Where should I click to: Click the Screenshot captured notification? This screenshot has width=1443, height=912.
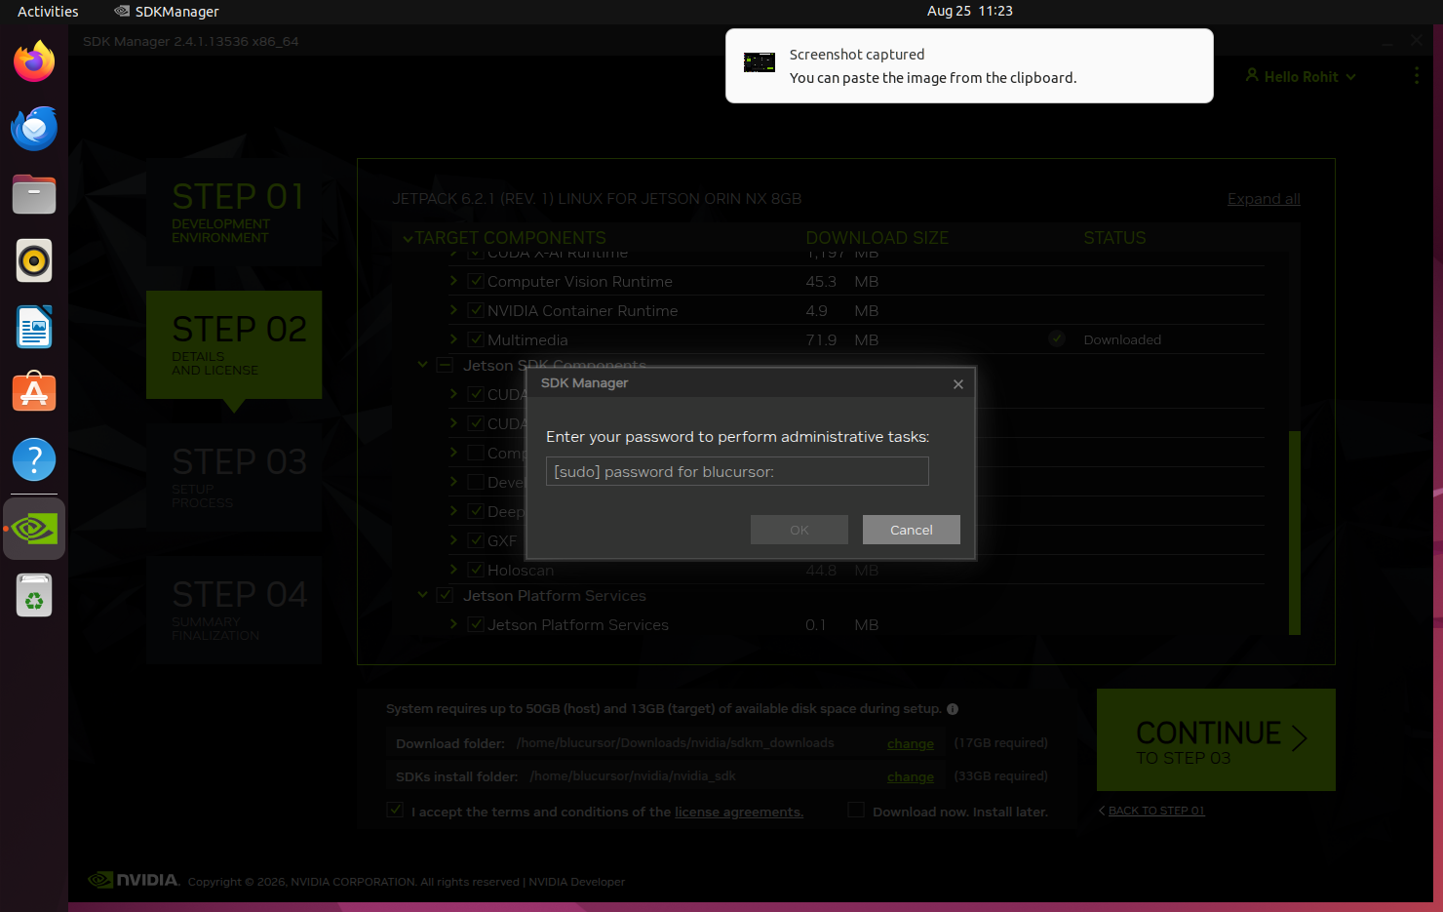(x=969, y=65)
